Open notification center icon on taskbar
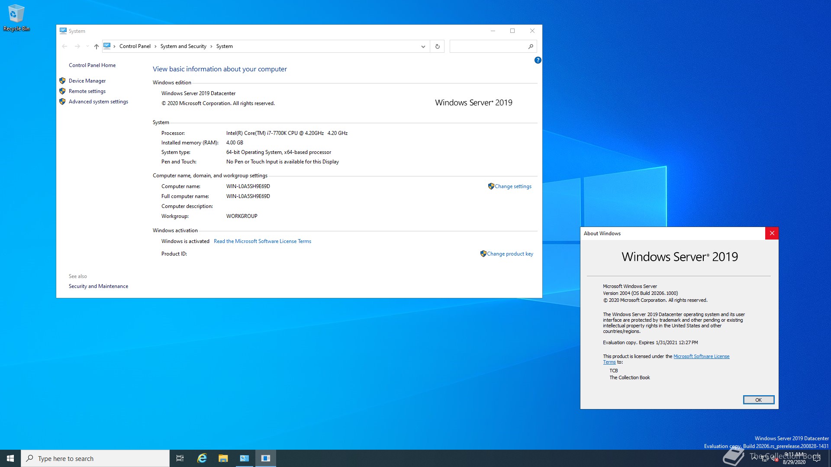Image resolution: width=831 pixels, height=467 pixels. coord(817,458)
